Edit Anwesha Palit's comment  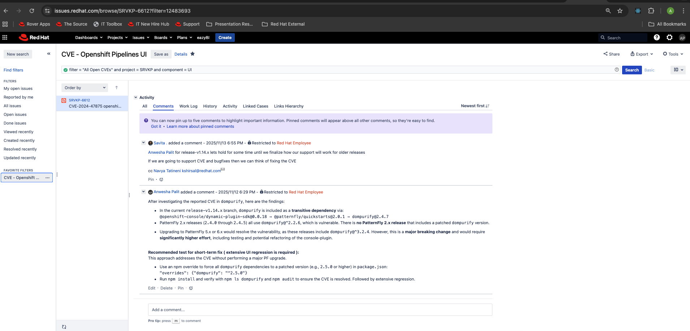[x=152, y=288]
